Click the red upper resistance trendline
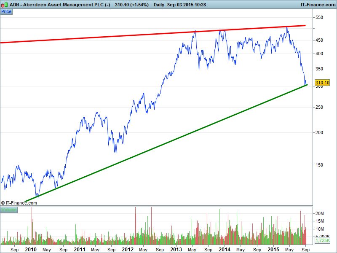The image size is (337, 253). pos(126,35)
